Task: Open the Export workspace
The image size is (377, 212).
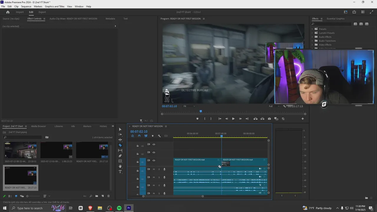Action: (x=42, y=12)
